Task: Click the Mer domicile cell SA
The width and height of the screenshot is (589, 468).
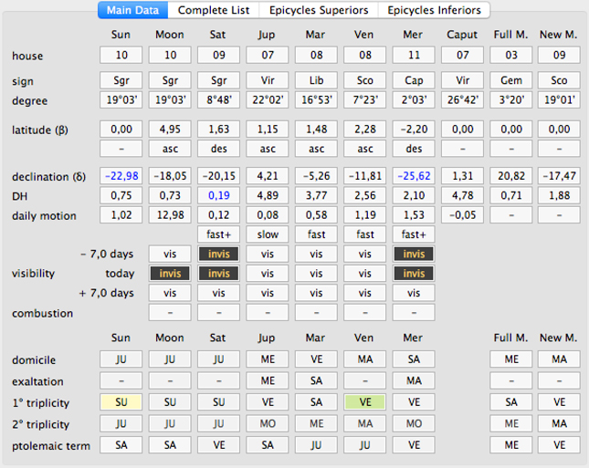Action: [x=414, y=359]
